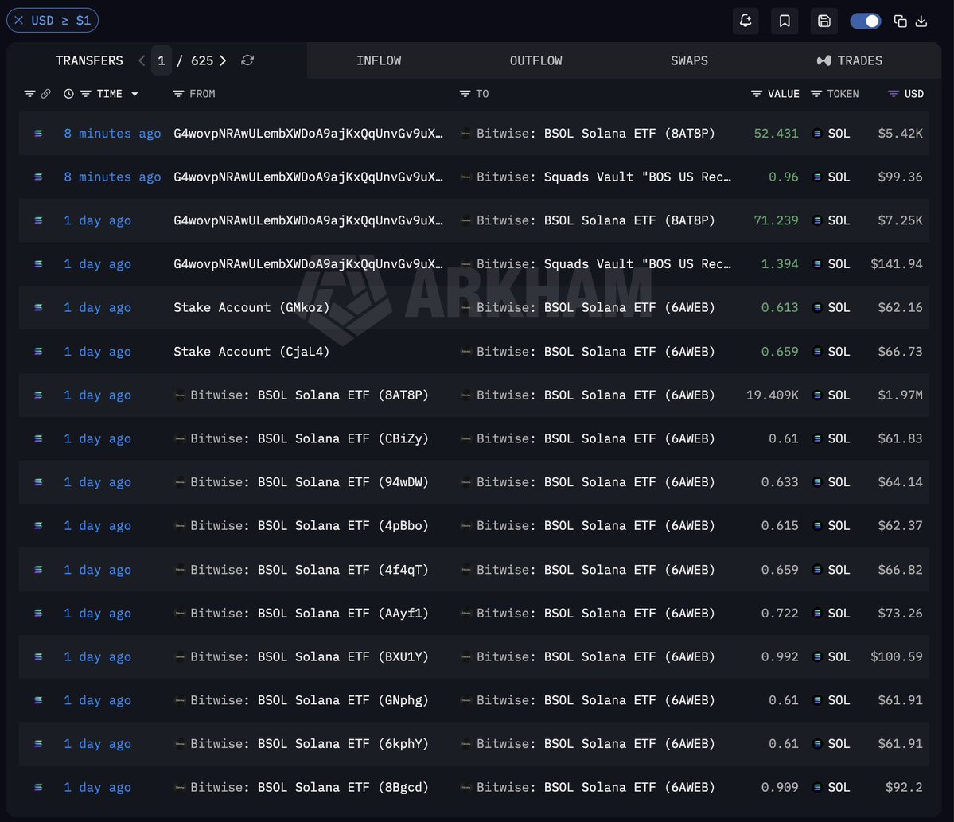Click the value 19.409K

[x=772, y=395]
